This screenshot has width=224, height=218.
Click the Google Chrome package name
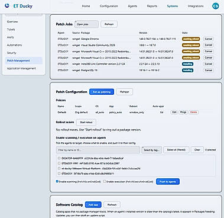pos(90,39)
